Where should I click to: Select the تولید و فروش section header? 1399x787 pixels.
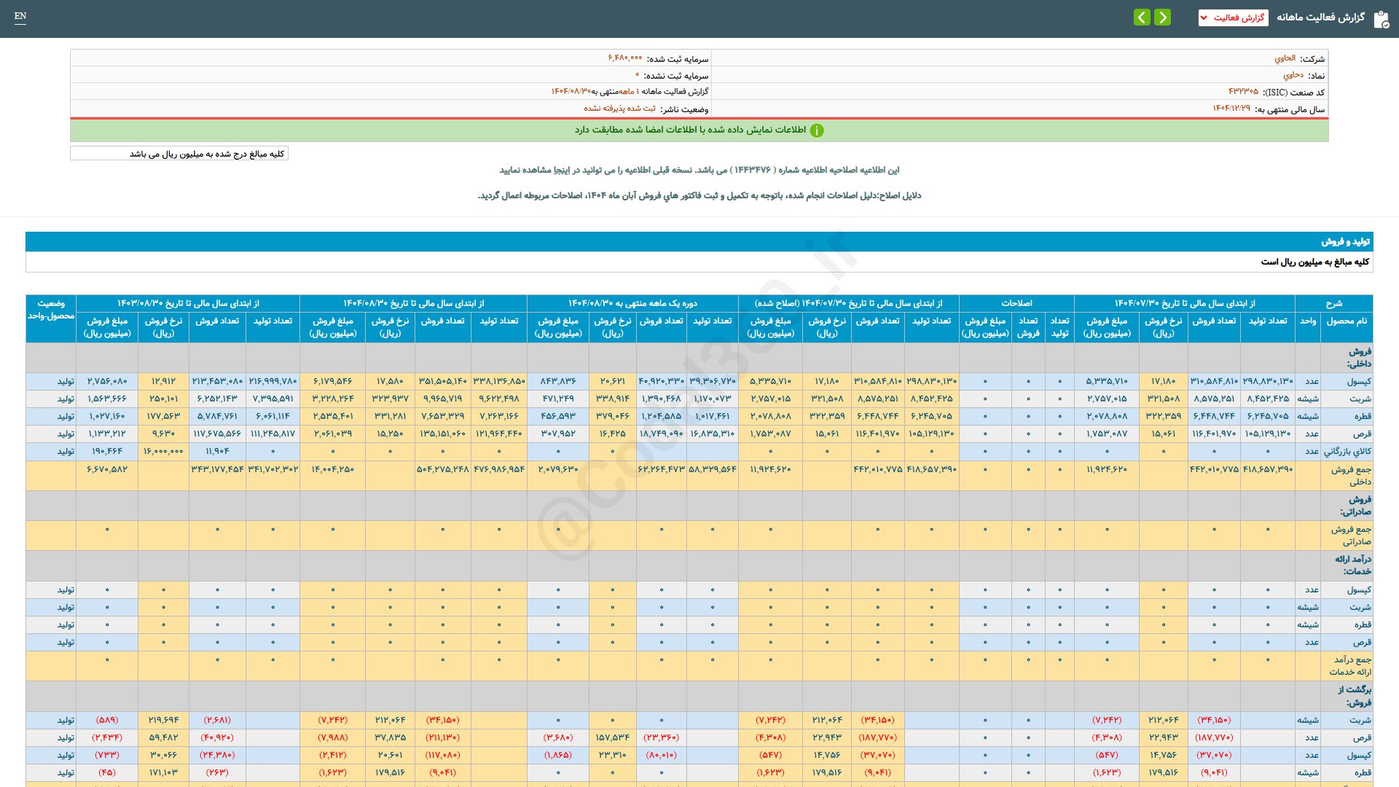pyautogui.click(x=1345, y=241)
